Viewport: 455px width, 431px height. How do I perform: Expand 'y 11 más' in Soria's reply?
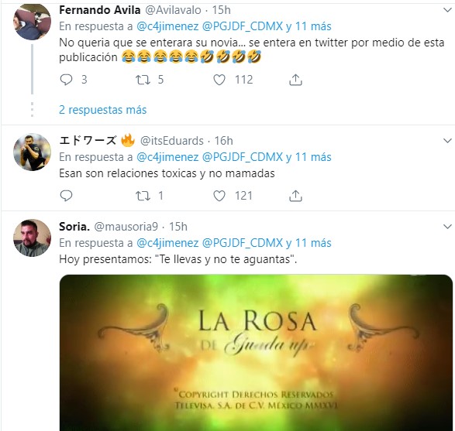(x=309, y=243)
